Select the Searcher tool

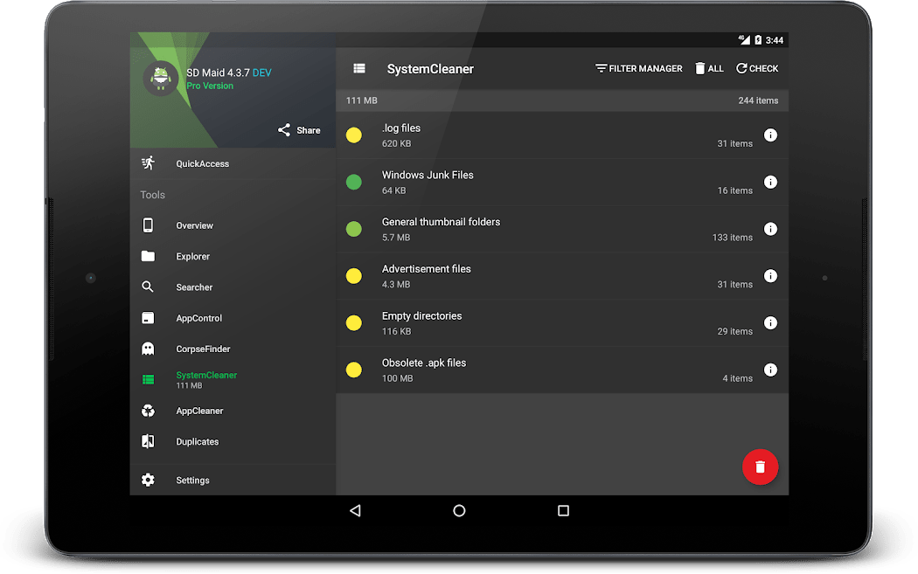click(194, 287)
